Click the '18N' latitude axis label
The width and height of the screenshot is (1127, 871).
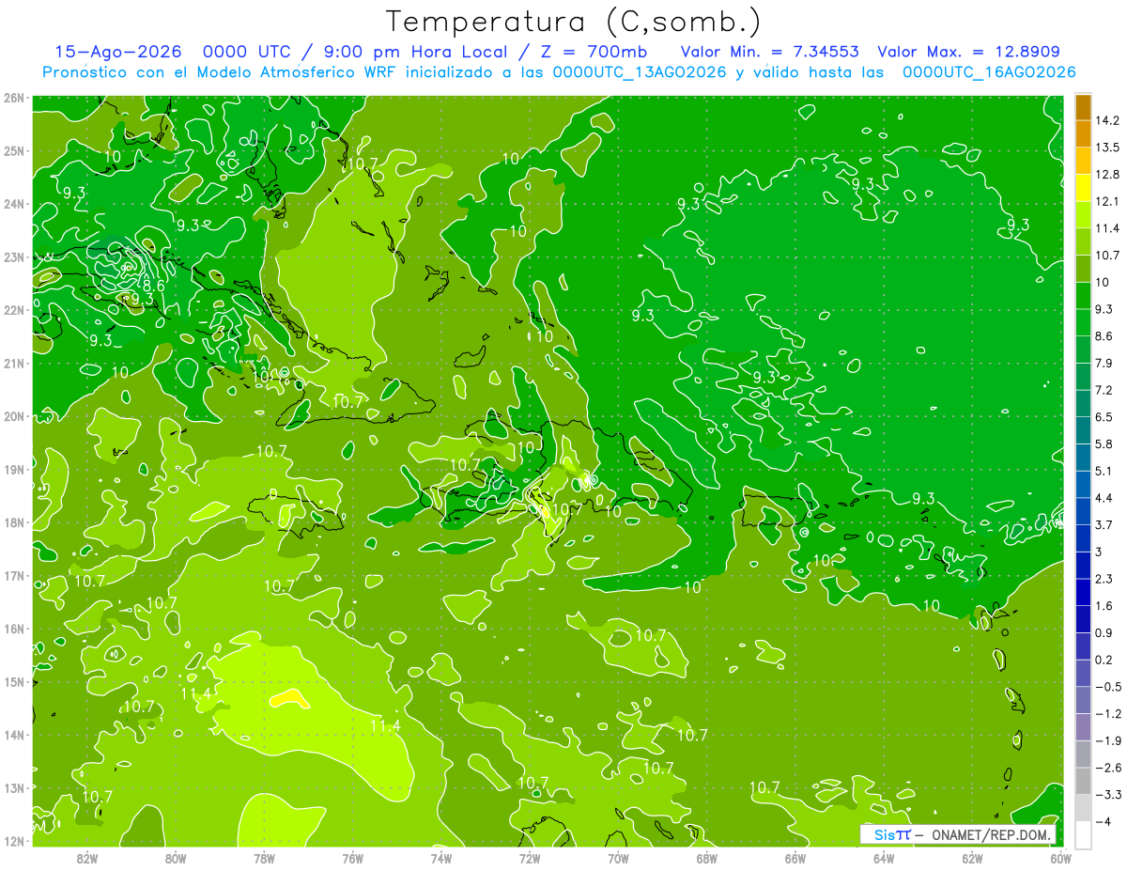[14, 522]
